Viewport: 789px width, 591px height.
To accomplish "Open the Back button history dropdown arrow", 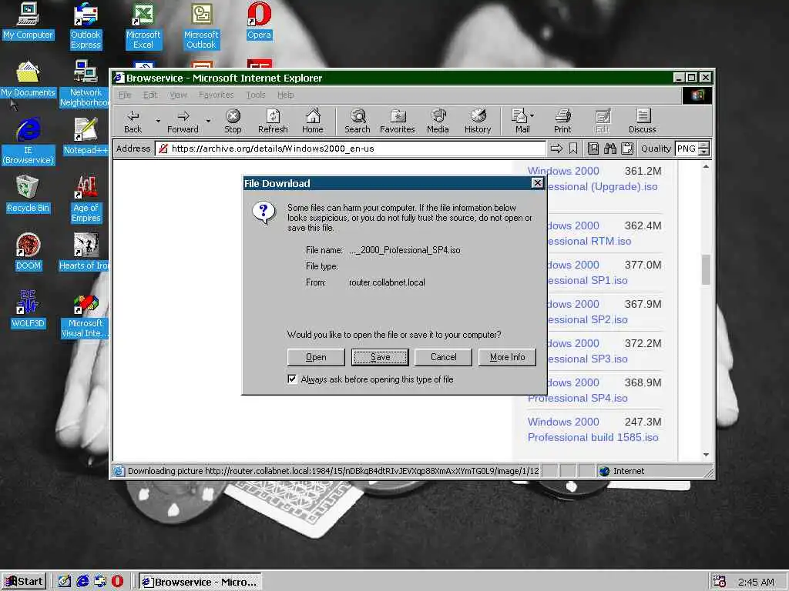I will pos(158,121).
